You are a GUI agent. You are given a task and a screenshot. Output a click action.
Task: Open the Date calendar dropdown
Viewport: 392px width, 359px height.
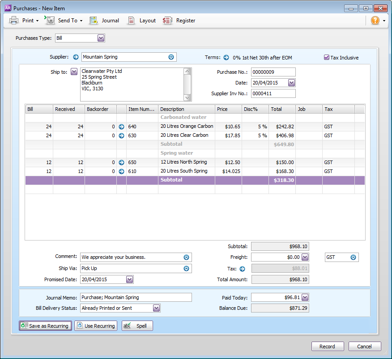pyautogui.click(x=291, y=83)
